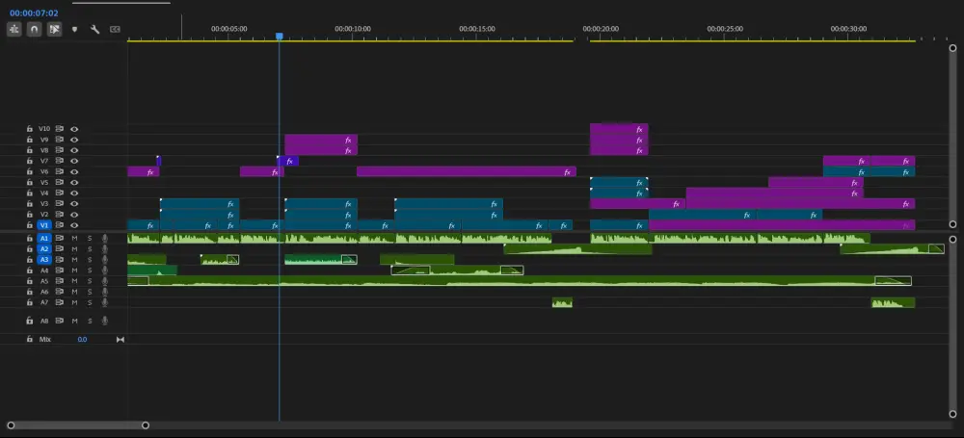Select the small audio clip on A7 at right
The image size is (964, 438).
click(x=893, y=302)
